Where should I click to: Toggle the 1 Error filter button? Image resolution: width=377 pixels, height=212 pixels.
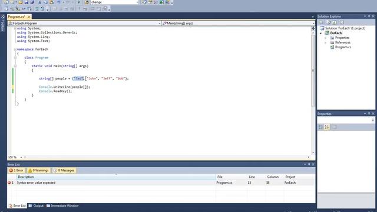pyautogui.click(x=16, y=170)
